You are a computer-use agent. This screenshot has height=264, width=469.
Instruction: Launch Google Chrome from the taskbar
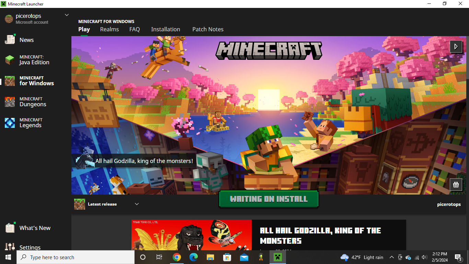tap(177, 257)
